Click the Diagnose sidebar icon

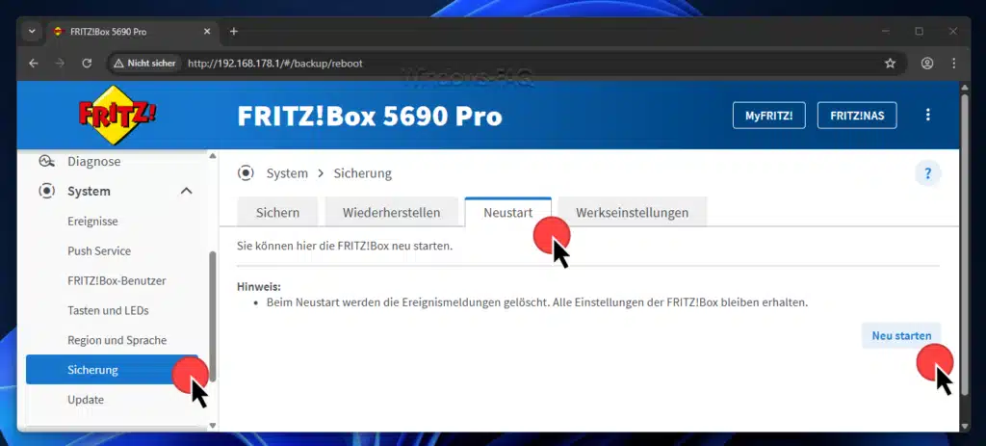click(46, 162)
